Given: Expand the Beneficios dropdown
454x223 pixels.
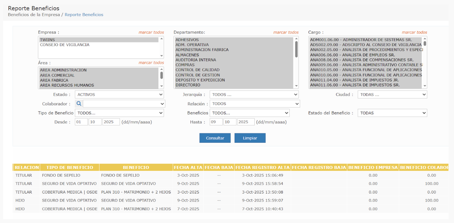Looking at the screenshot, I should tap(250, 113).
